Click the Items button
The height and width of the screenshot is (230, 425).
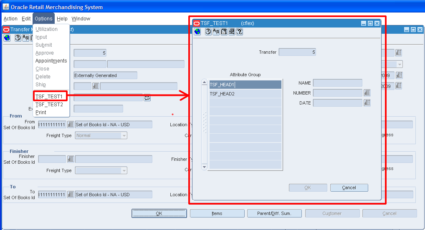217,213
